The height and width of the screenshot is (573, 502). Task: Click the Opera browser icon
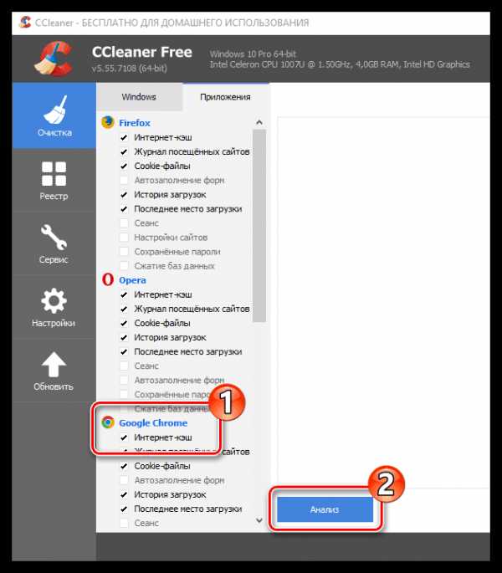tap(108, 280)
